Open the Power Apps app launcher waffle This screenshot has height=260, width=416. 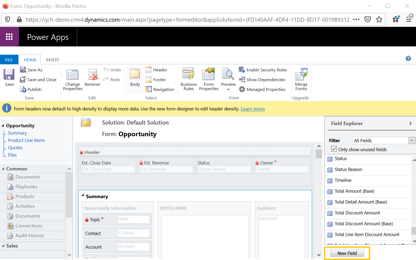(x=9, y=37)
